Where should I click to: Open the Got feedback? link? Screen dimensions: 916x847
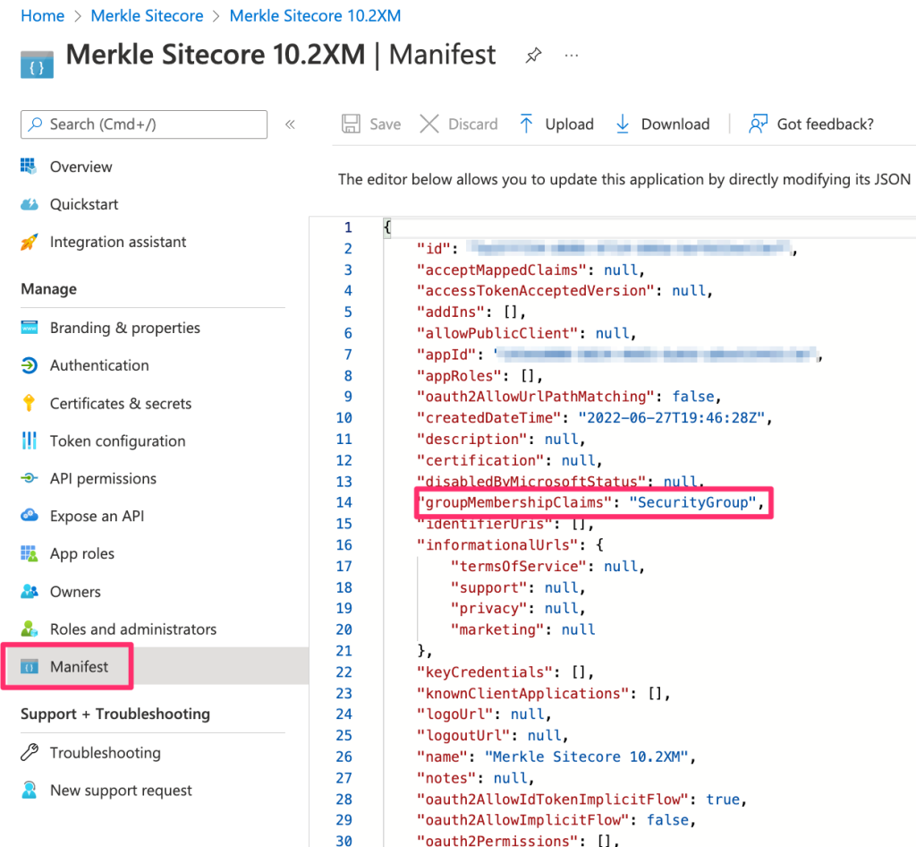825,124
